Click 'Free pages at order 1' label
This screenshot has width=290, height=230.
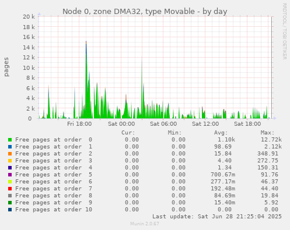(x=54, y=147)
